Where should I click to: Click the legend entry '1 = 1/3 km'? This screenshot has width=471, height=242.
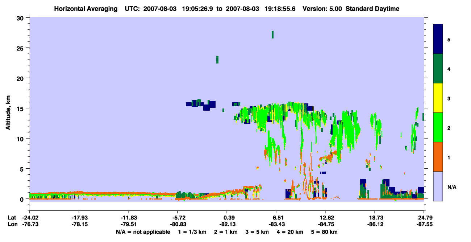click(x=192, y=232)
